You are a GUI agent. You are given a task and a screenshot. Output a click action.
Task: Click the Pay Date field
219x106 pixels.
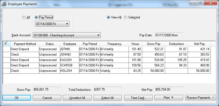pyautogui.click(x=169, y=35)
